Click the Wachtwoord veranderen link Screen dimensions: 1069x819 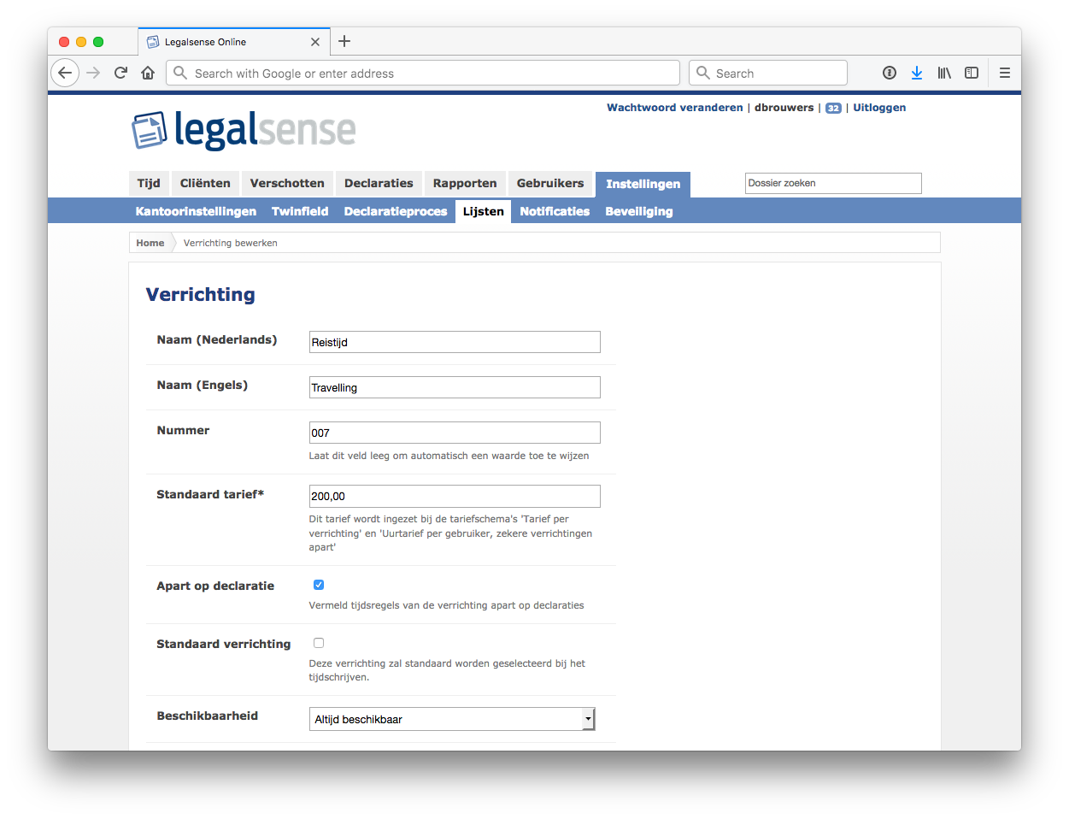pos(675,108)
